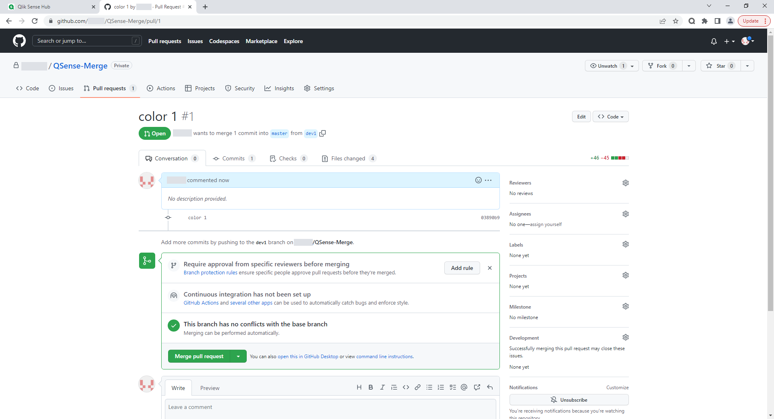The width and height of the screenshot is (774, 419).
Task: Insert a link in the comment toolbar
Action: 418,387
